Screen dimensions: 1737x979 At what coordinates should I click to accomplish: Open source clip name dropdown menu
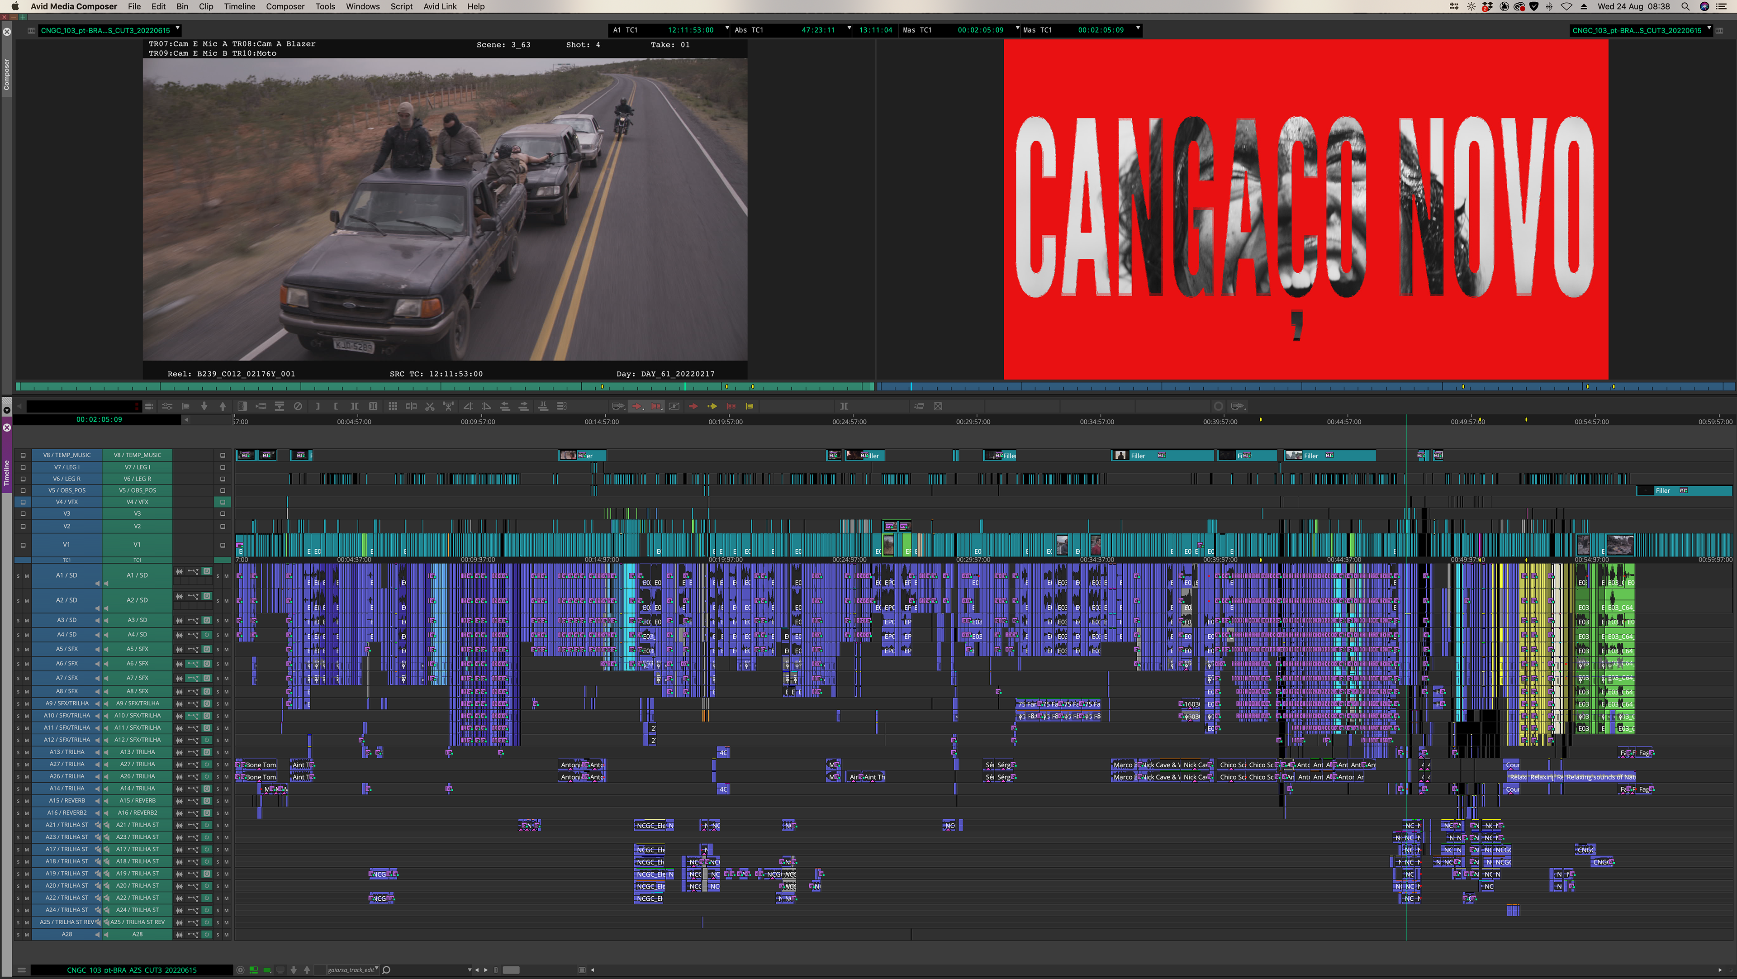click(x=177, y=29)
